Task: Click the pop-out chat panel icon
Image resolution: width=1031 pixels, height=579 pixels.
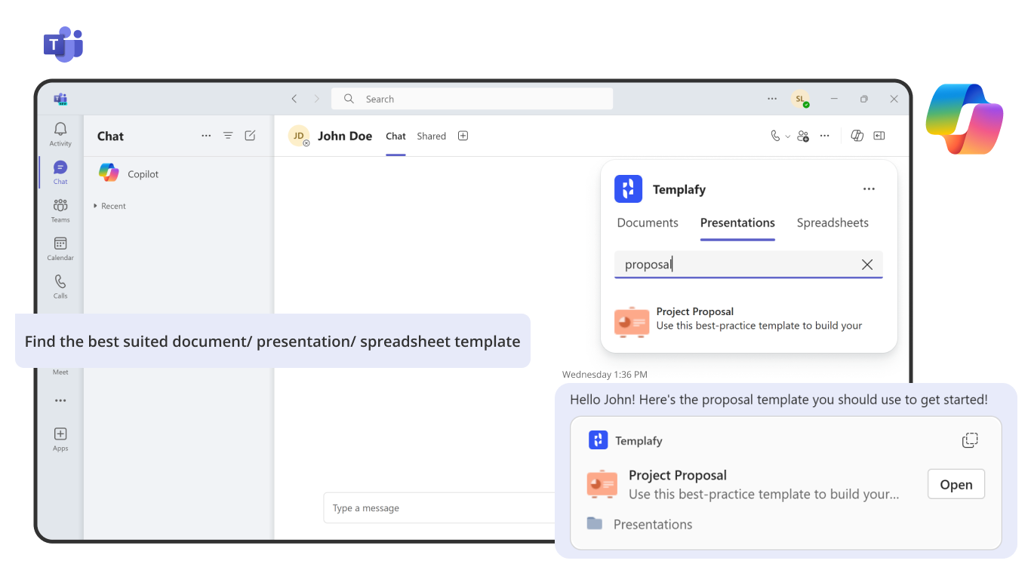Action: click(x=879, y=136)
